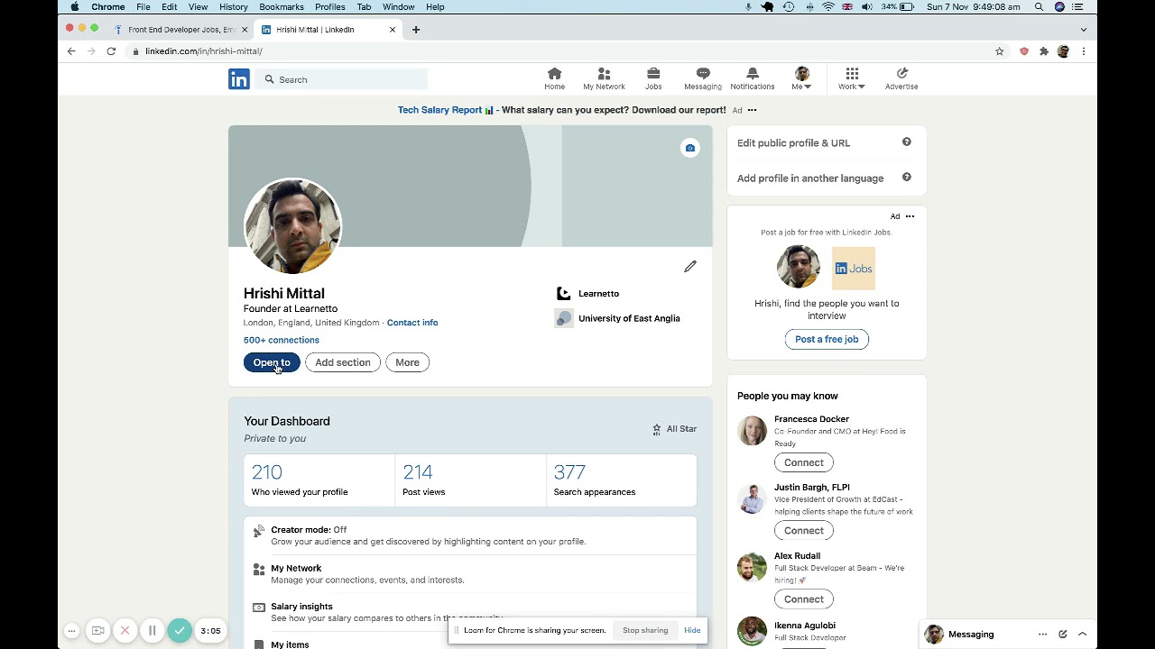Open the Me profile dropdown
Screen dimensions: 1155x649
(801, 79)
